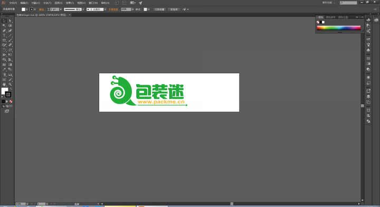Open the 编辑(E) menu
380x207 pixels.
coord(24,3)
